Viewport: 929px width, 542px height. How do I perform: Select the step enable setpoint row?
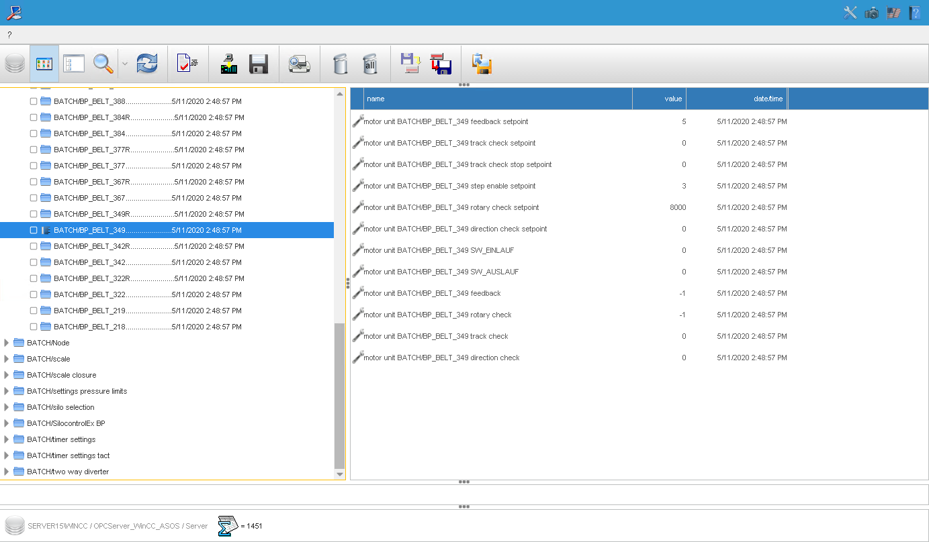tap(570, 186)
